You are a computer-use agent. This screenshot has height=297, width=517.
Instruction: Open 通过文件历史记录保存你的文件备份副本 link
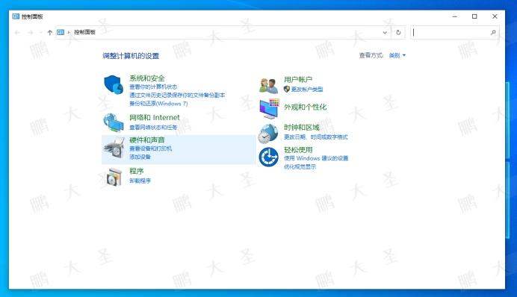point(177,96)
